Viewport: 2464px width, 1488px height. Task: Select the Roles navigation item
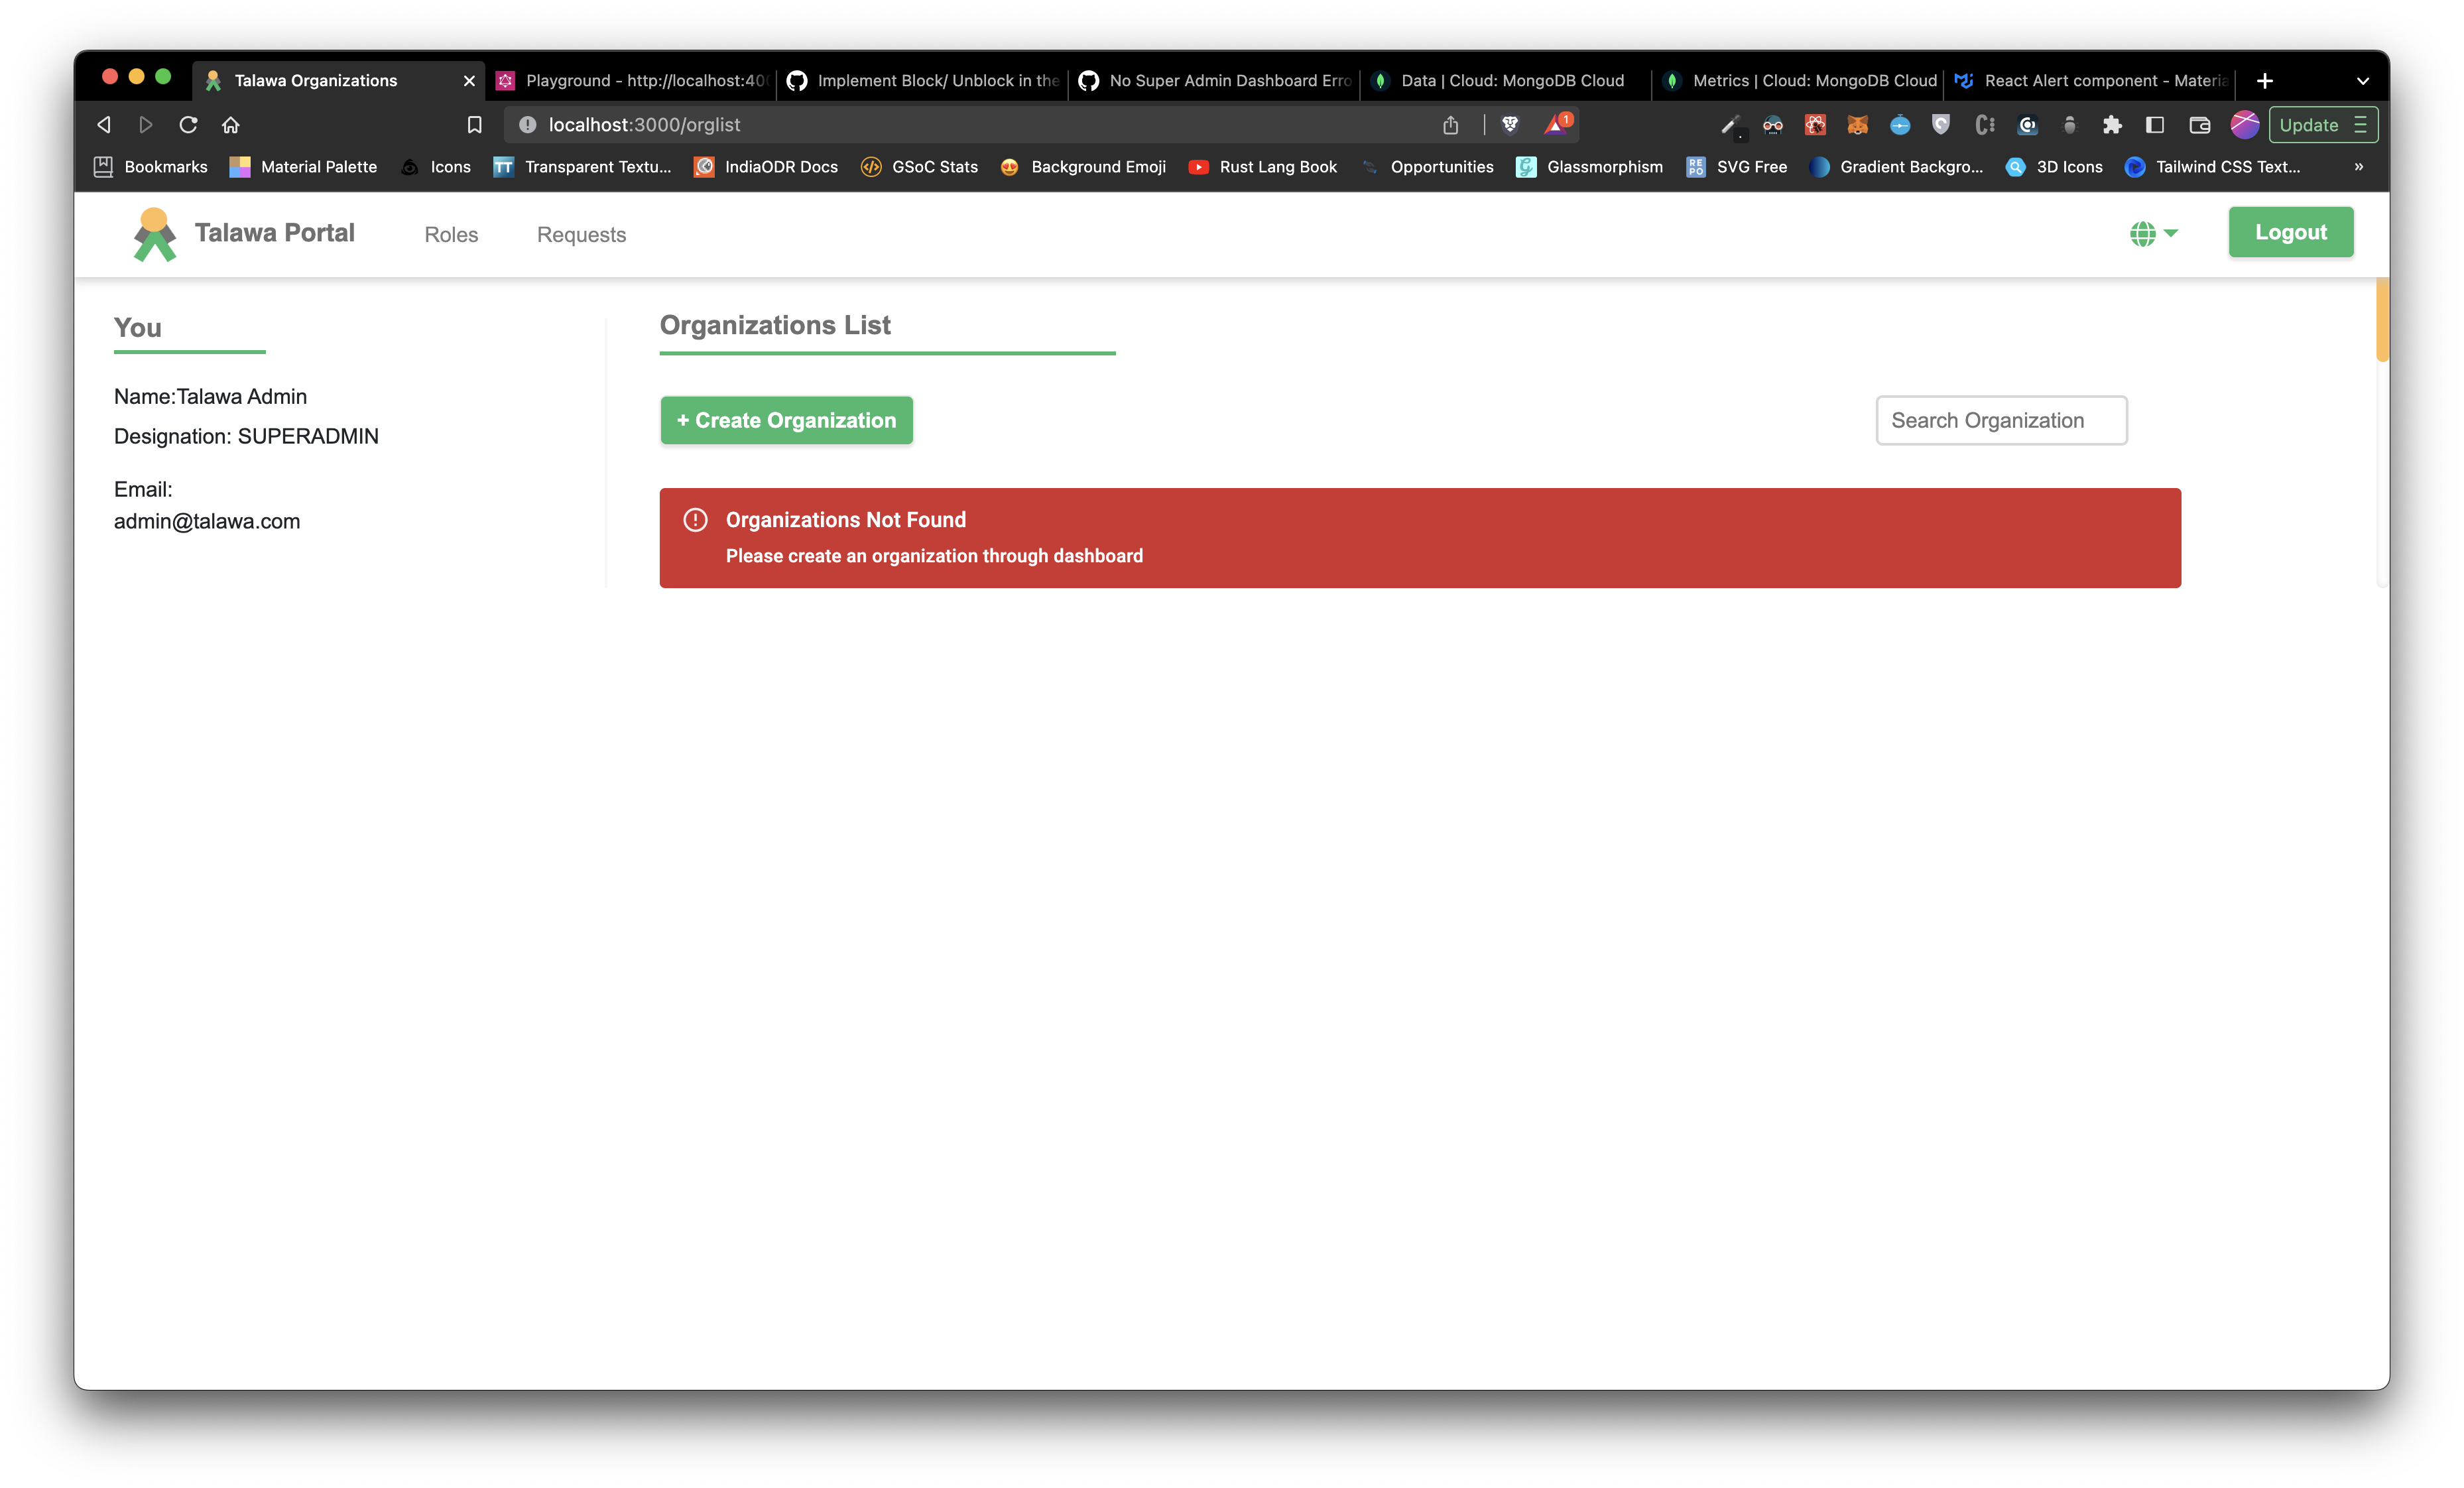click(450, 234)
